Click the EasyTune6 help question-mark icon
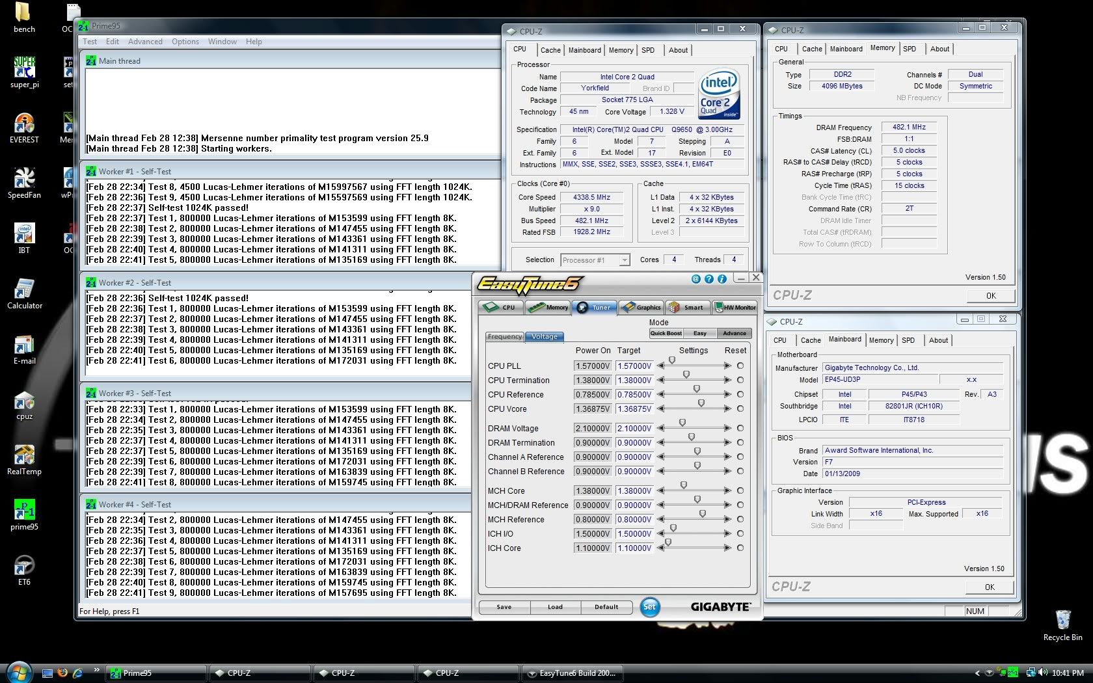The height and width of the screenshot is (683, 1093). [x=708, y=279]
